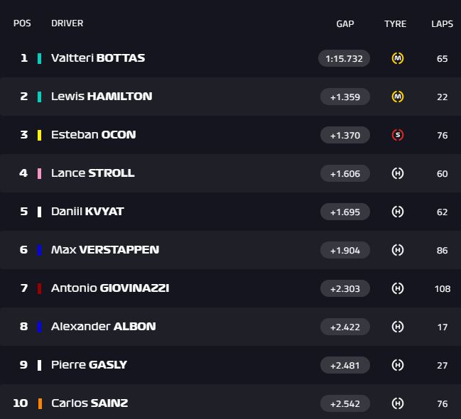Viewport: 461px width, 419px height.
Task: Click Stroll's white hard tyre icon
Action: coord(398,173)
